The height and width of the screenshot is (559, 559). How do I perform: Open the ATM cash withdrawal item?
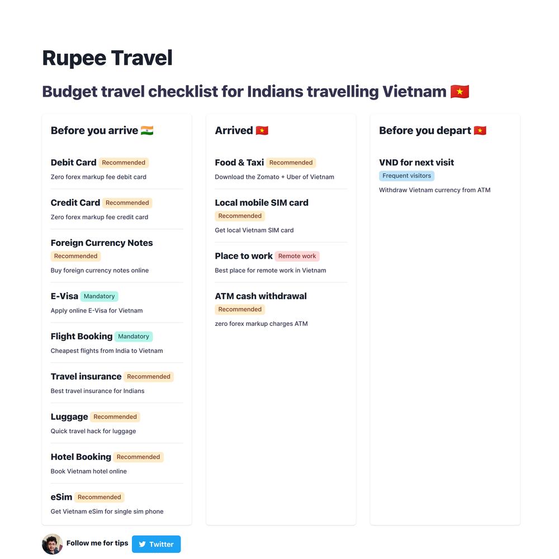[281, 310]
